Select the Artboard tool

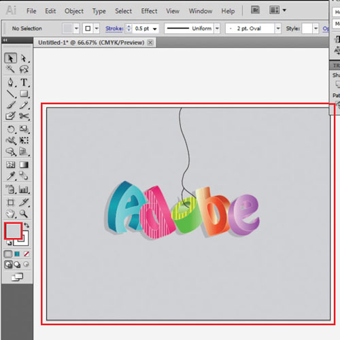pos(10,202)
